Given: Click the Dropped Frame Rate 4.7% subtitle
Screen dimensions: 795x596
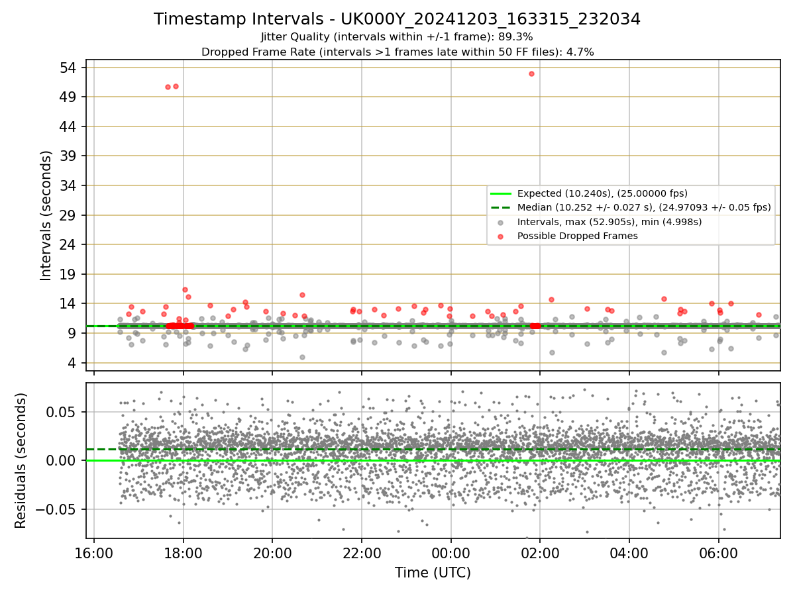Looking at the screenshot, I should [x=397, y=52].
